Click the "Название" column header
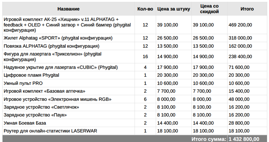The image size is (269, 142). (68, 9)
